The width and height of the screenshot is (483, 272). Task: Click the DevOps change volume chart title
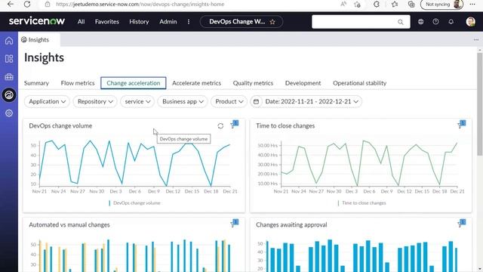coord(60,126)
